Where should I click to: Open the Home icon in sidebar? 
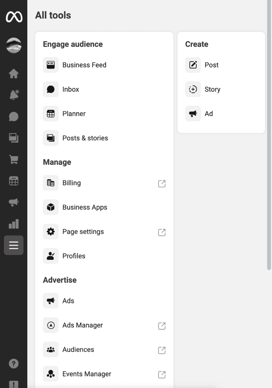pyautogui.click(x=14, y=74)
